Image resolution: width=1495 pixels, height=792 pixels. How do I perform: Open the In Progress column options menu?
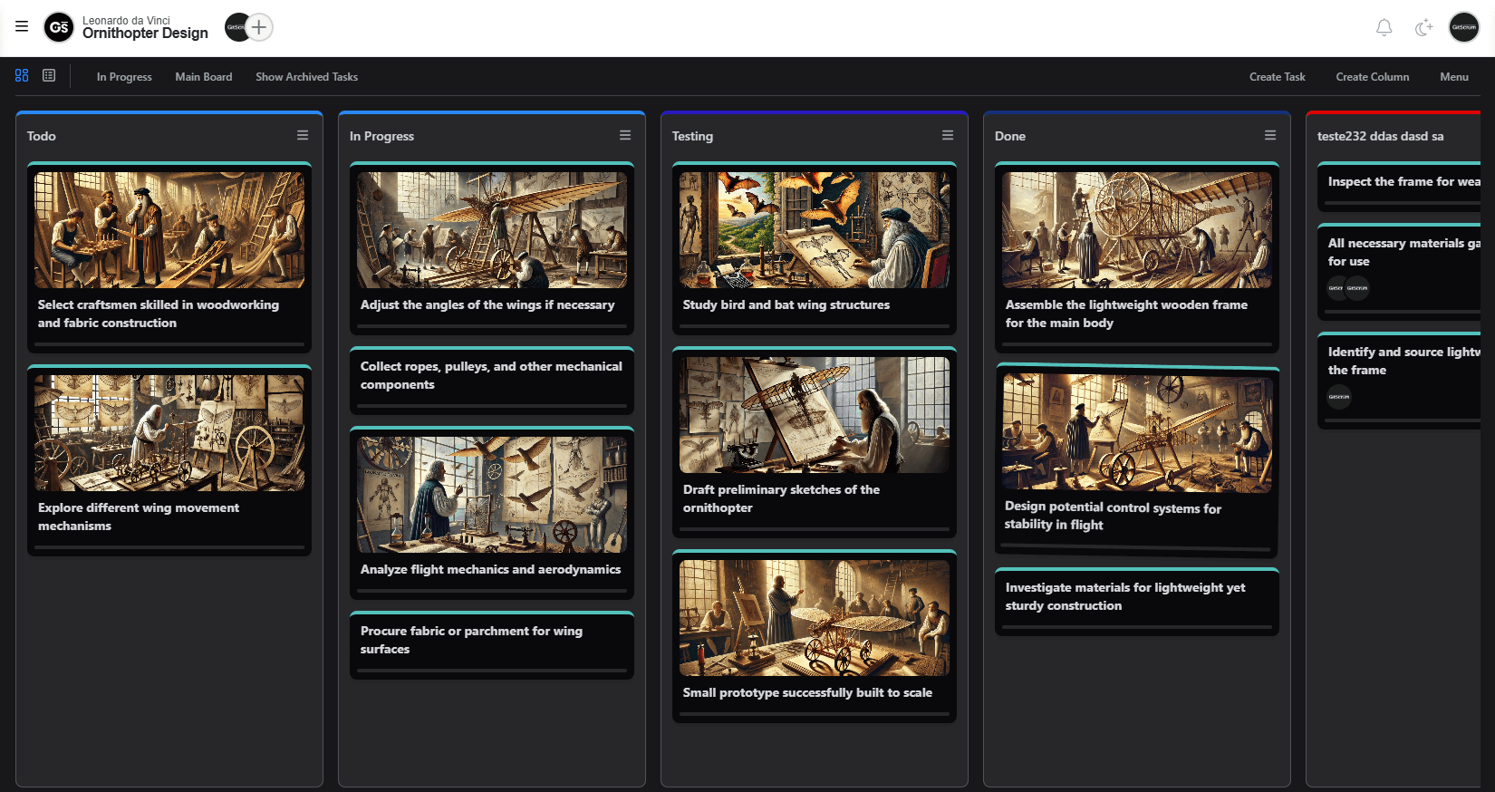[x=625, y=136]
